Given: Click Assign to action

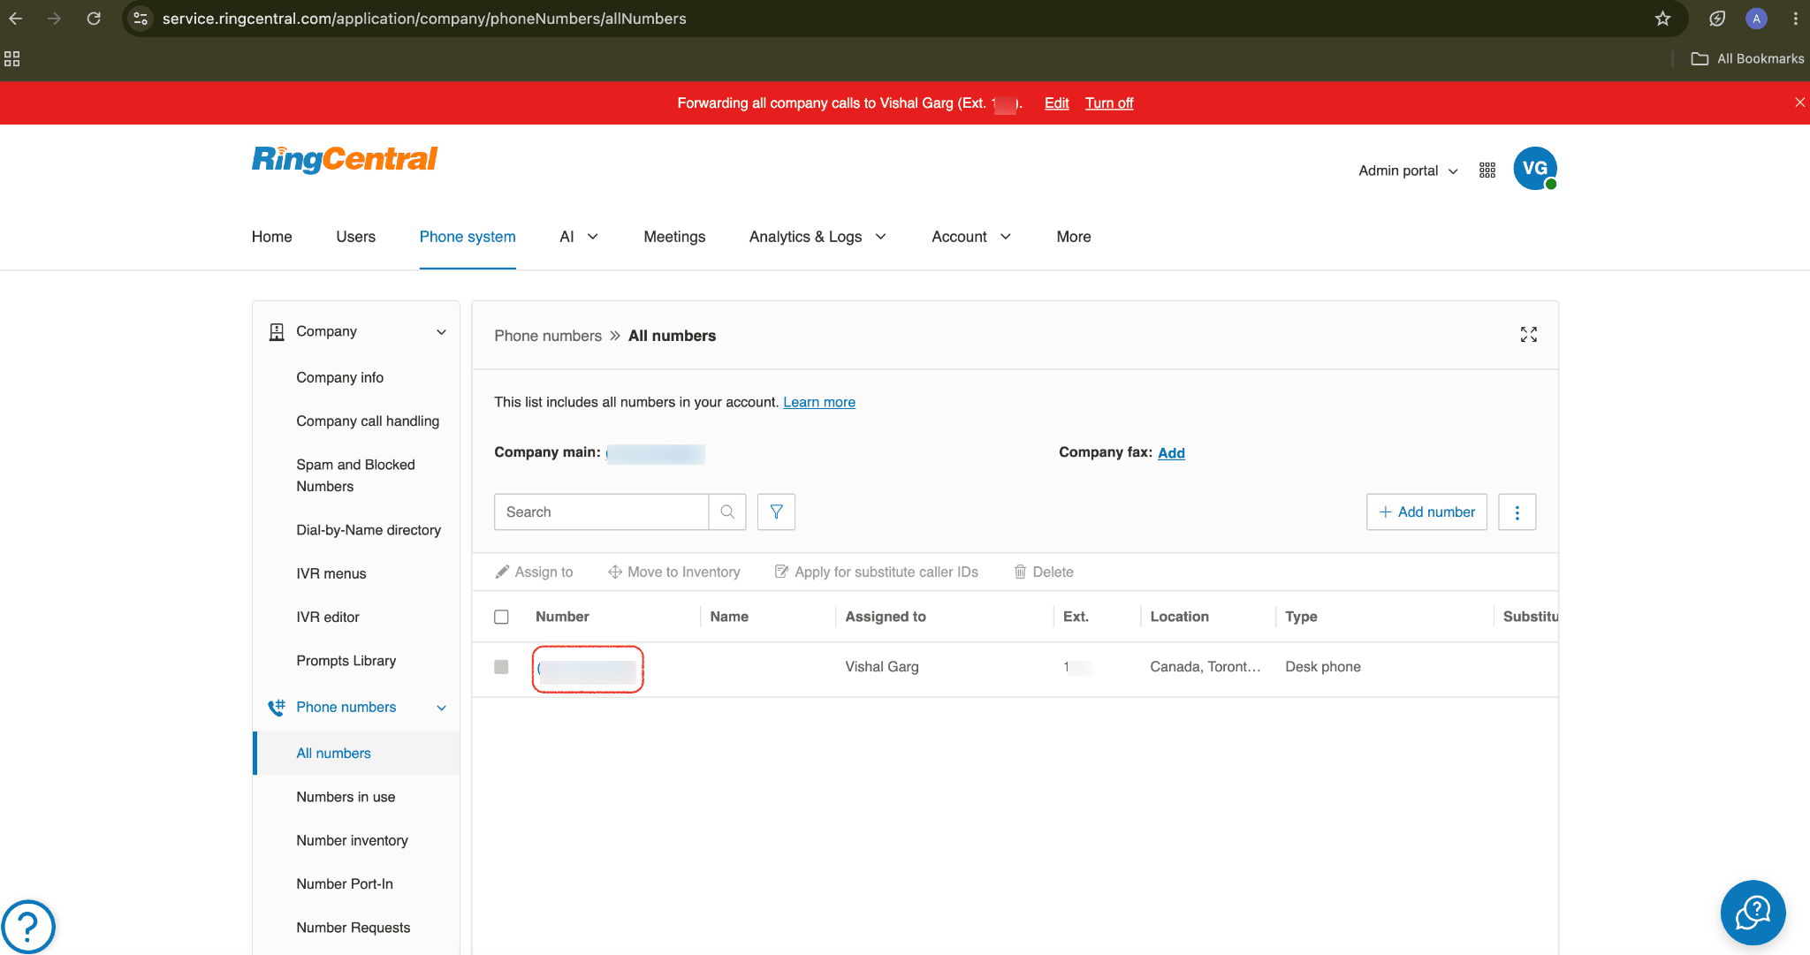Looking at the screenshot, I should [534, 572].
